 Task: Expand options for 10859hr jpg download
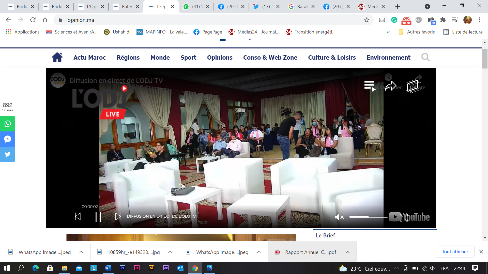(170, 252)
